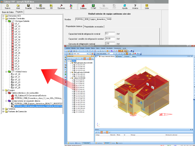Click the print icon in TeKton3D toolbar
195x146 pixels.
[x=74, y=51]
